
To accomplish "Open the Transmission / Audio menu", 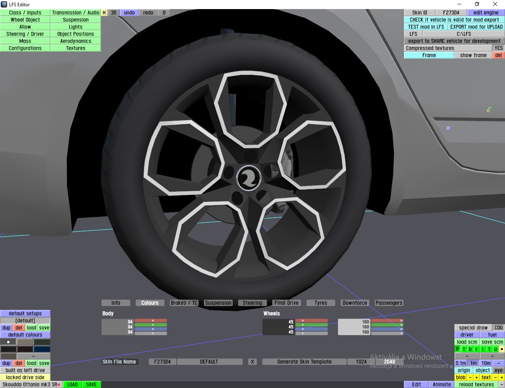I will pos(76,13).
